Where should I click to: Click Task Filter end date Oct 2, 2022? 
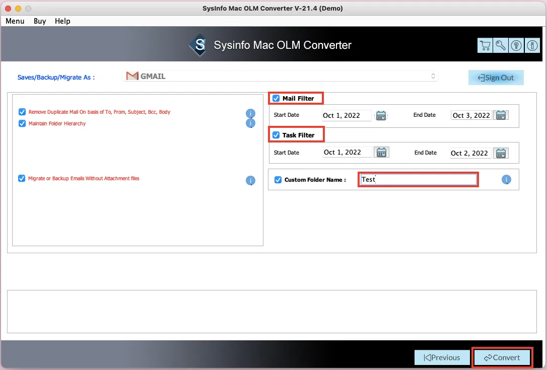[470, 153]
